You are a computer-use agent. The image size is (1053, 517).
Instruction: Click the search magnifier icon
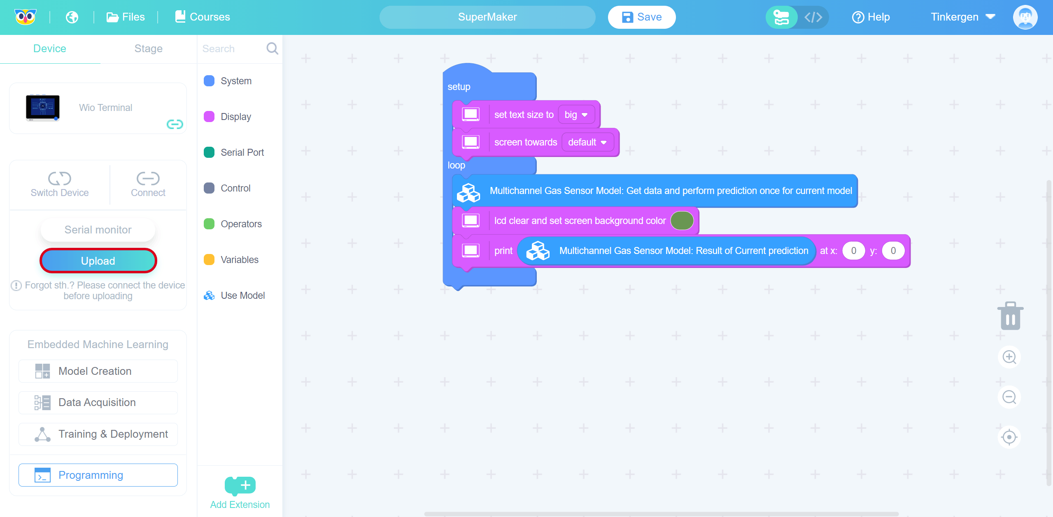pos(272,48)
